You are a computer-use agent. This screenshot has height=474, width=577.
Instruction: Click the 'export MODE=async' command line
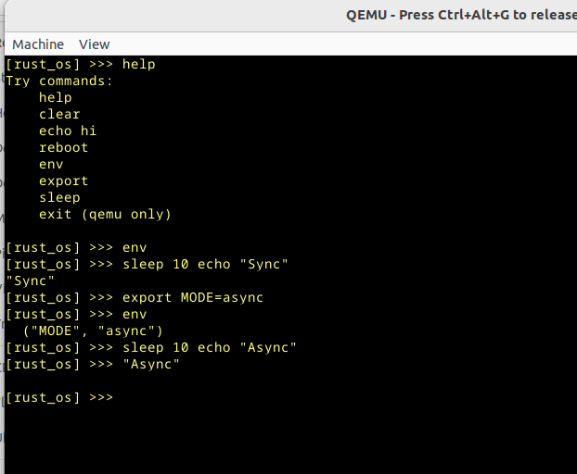point(193,298)
